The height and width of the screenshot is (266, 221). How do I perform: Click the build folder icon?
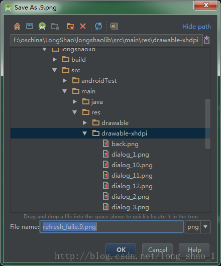coord(66,59)
